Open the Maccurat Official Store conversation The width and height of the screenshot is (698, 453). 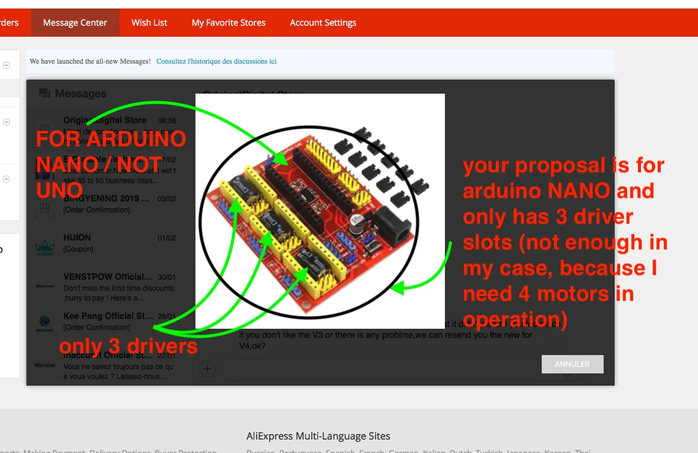coord(110,365)
